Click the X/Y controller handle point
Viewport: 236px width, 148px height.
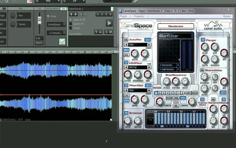pos(179,60)
